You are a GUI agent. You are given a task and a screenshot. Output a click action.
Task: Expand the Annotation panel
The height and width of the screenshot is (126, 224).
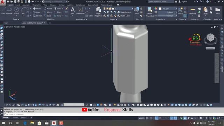click(81, 19)
